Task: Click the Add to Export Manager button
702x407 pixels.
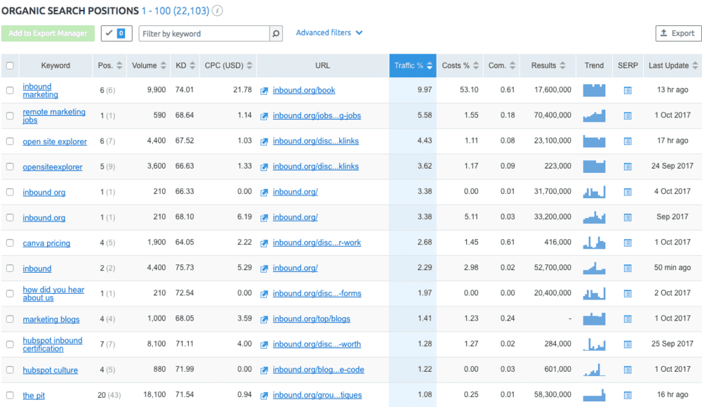Action: tap(48, 33)
